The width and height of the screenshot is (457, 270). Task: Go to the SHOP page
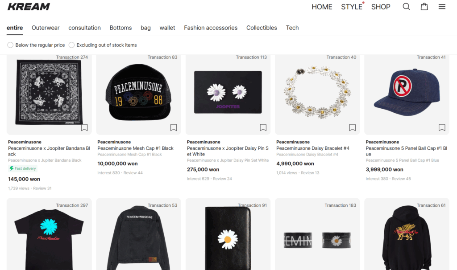tap(381, 7)
